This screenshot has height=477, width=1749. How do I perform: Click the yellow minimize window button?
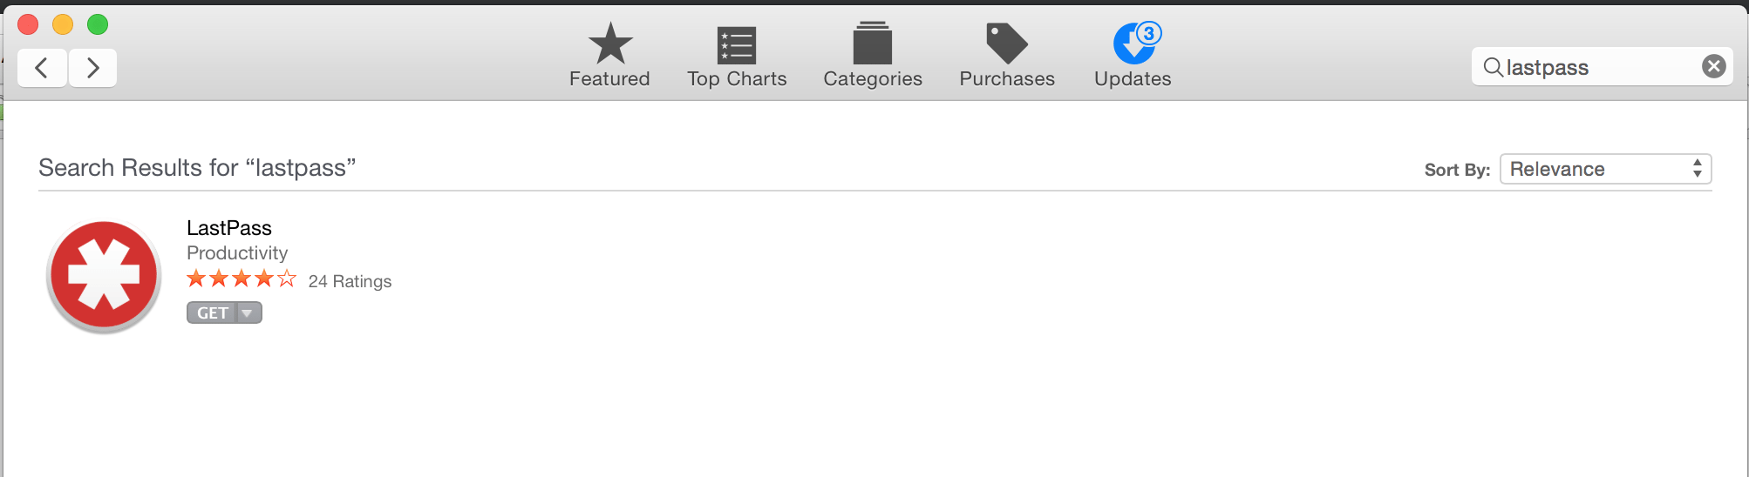(x=63, y=24)
